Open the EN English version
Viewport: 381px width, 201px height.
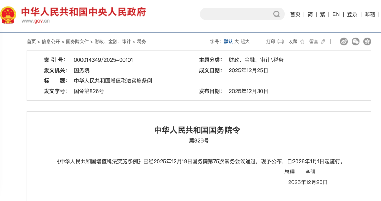336,14
